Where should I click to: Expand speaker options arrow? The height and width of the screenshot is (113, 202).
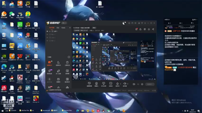tap(128, 84)
